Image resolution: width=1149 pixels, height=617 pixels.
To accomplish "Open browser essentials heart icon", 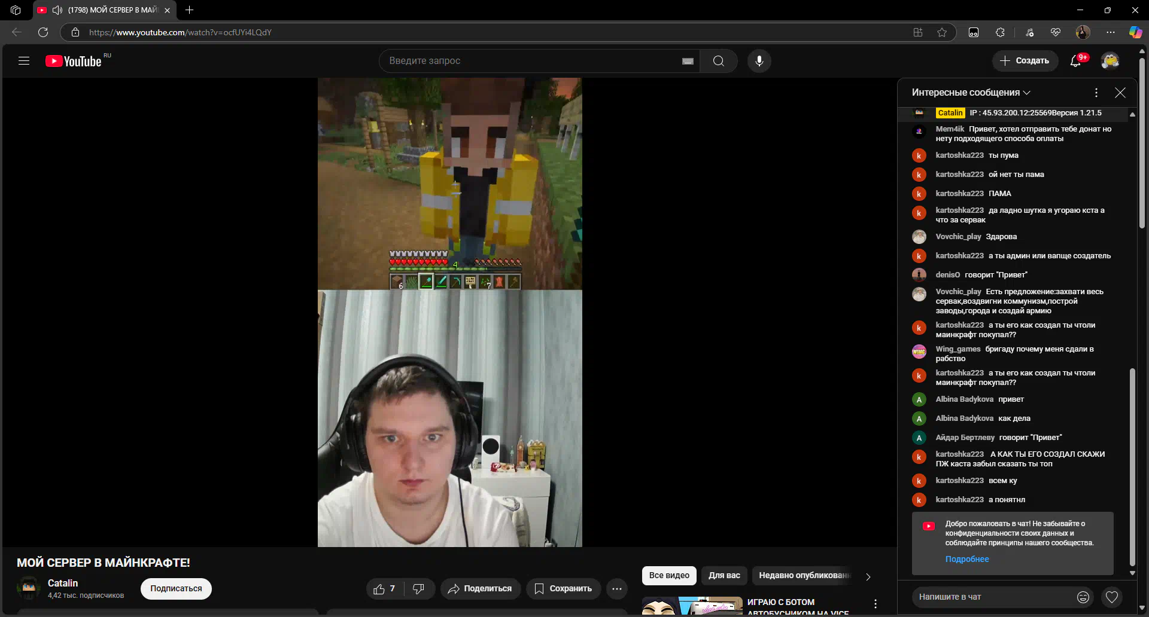I will click(x=1056, y=32).
